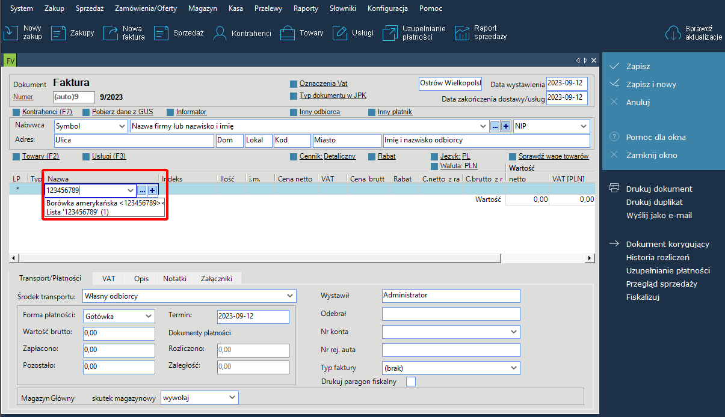
Task: Click the left tab-scroll arrow in document header
Action: [578, 61]
